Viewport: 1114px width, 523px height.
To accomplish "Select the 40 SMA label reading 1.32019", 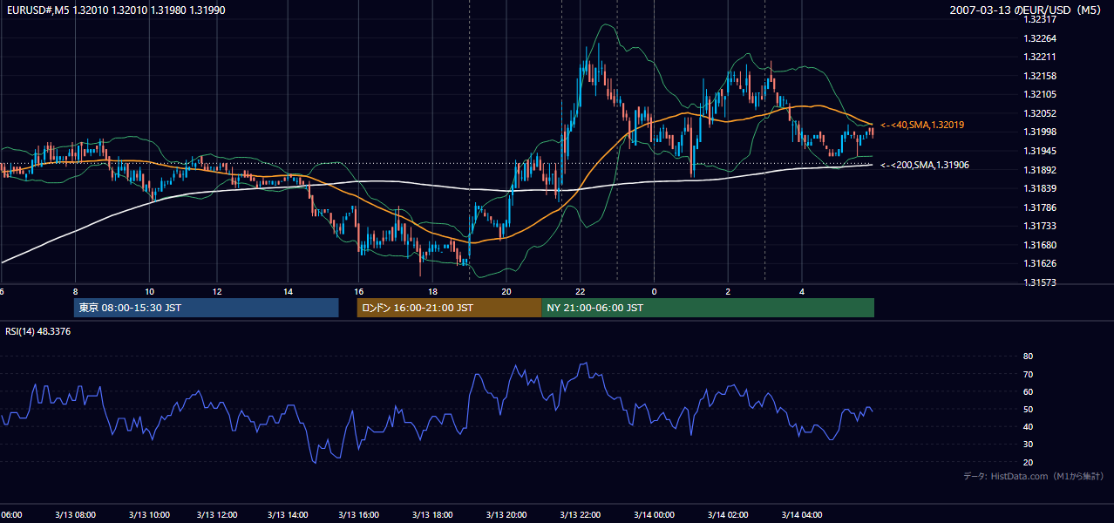I will (x=922, y=126).
